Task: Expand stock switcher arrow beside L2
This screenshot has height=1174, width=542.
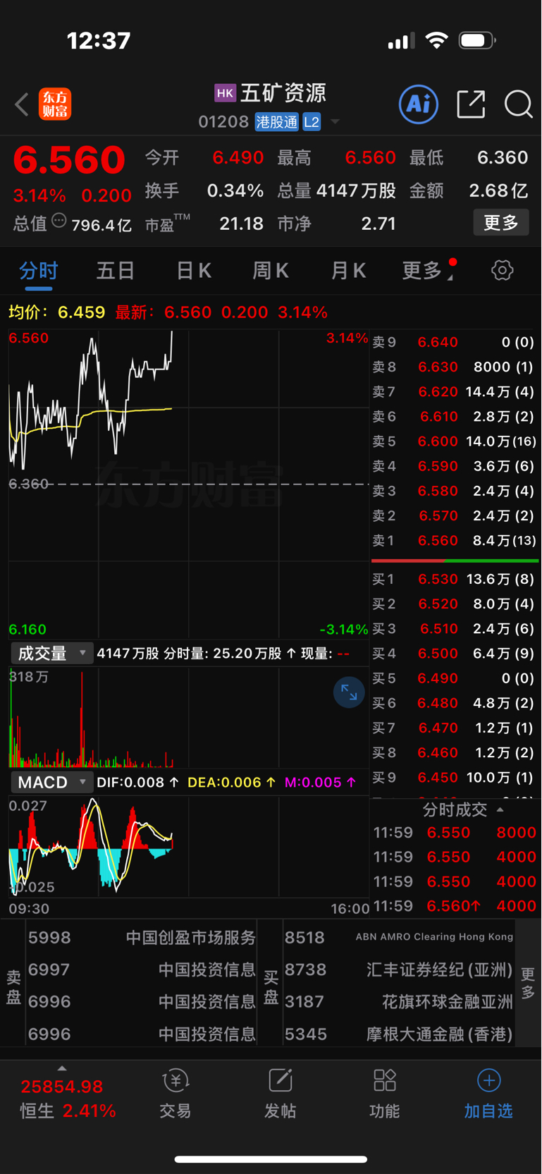Action: click(x=335, y=122)
